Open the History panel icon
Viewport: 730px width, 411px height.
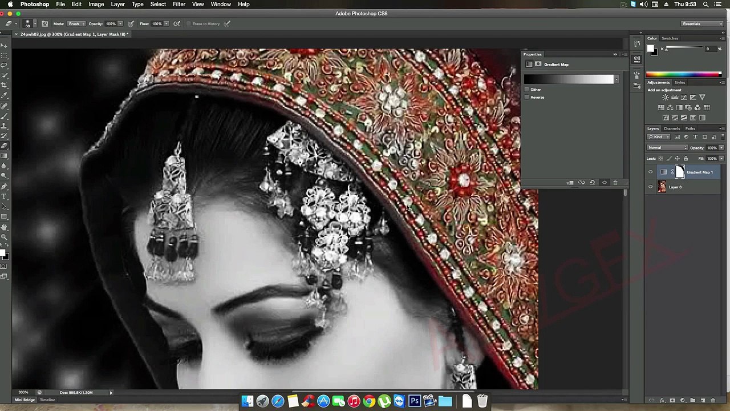tap(637, 44)
